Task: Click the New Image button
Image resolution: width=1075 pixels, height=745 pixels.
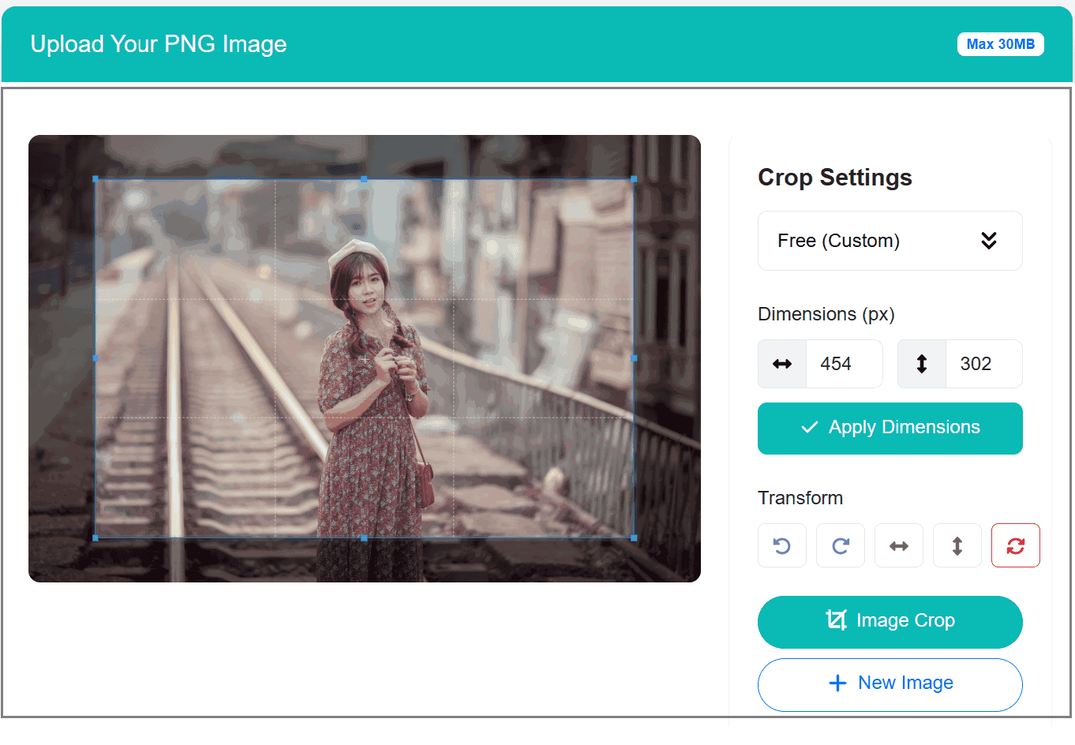Action: [x=890, y=683]
